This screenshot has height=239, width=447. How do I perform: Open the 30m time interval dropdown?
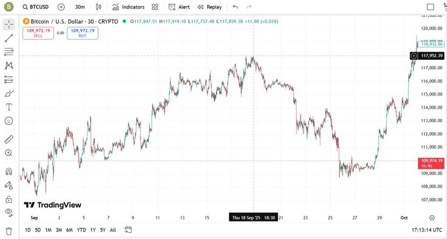pos(80,7)
